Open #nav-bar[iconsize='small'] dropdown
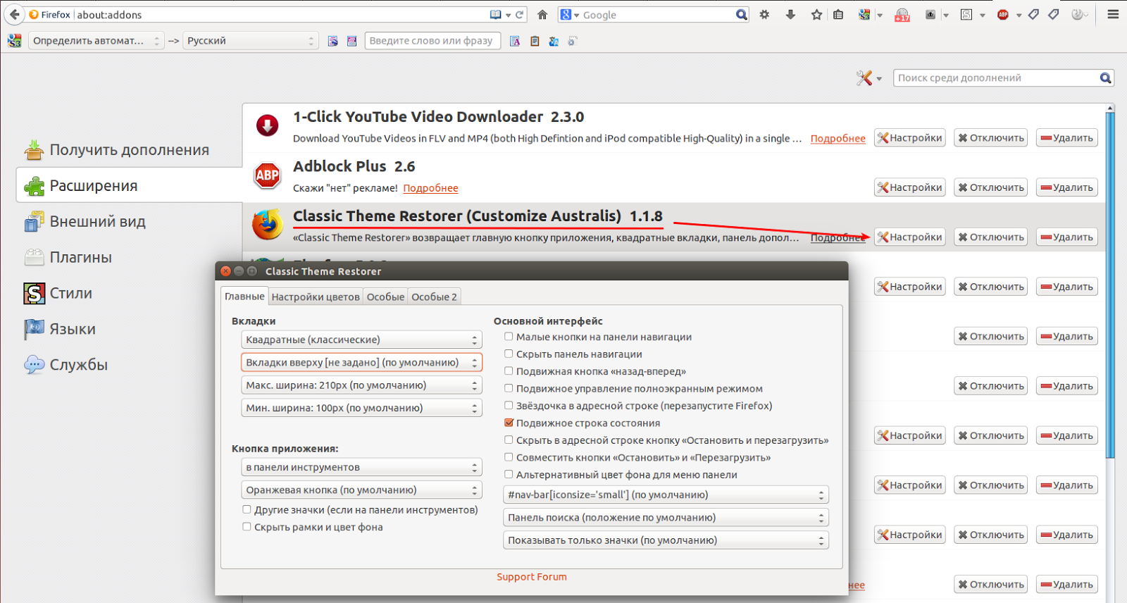 point(666,495)
